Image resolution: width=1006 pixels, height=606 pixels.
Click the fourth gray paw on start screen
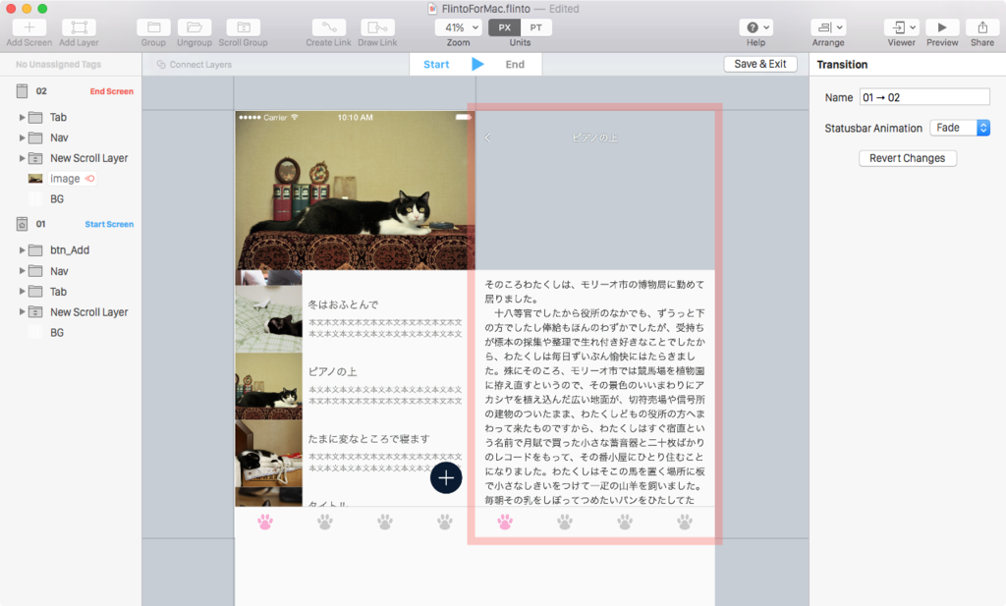click(x=445, y=522)
